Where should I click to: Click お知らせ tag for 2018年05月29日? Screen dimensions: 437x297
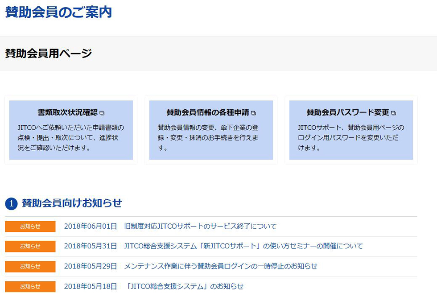pos(30,266)
